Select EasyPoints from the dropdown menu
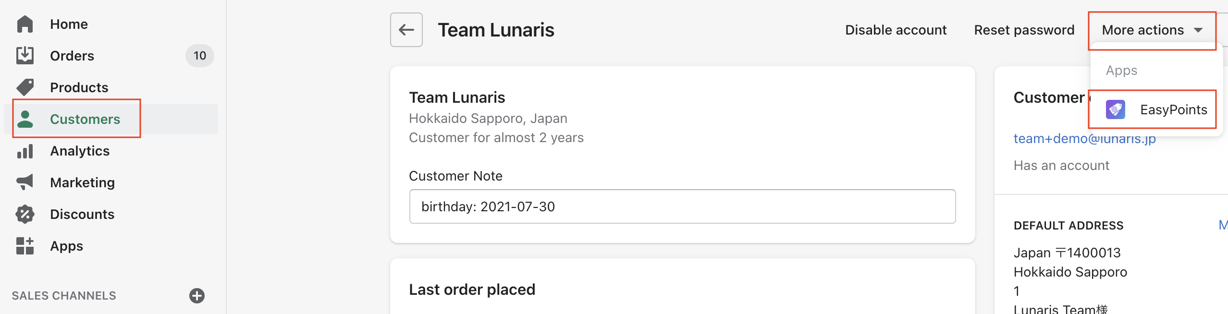 coord(1173,109)
